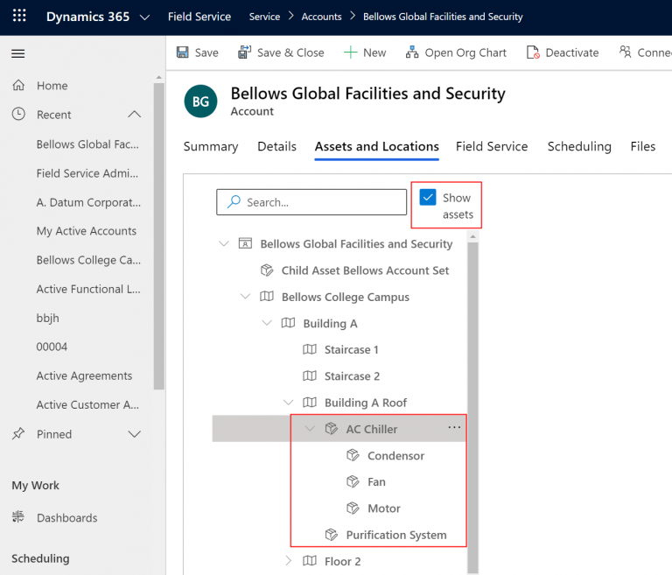This screenshot has height=575, width=672.
Task: Click the Connect people icon
Action: point(625,52)
